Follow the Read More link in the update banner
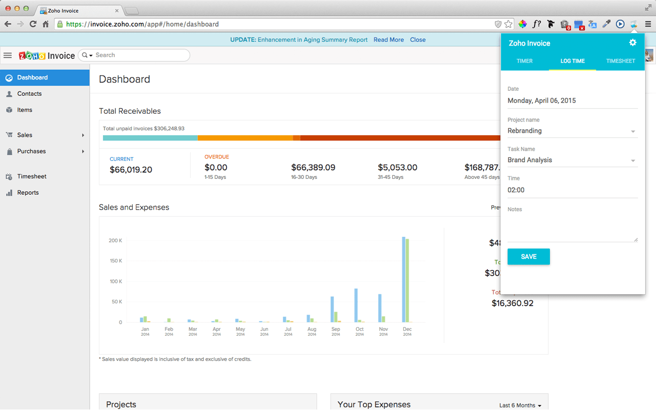 [x=388, y=40]
